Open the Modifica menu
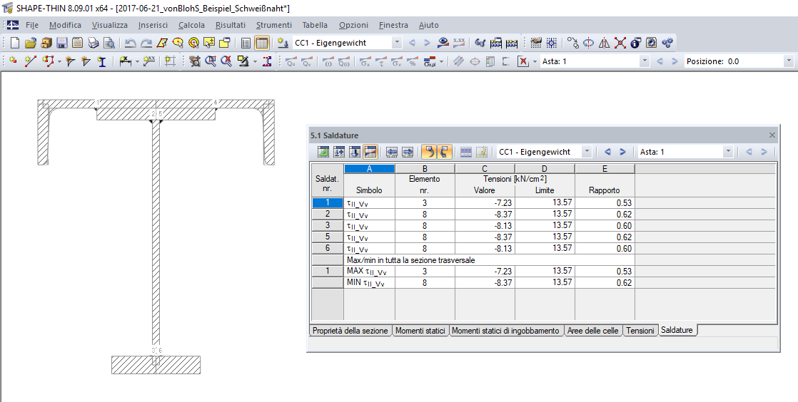This screenshot has width=798, height=402. click(65, 25)
